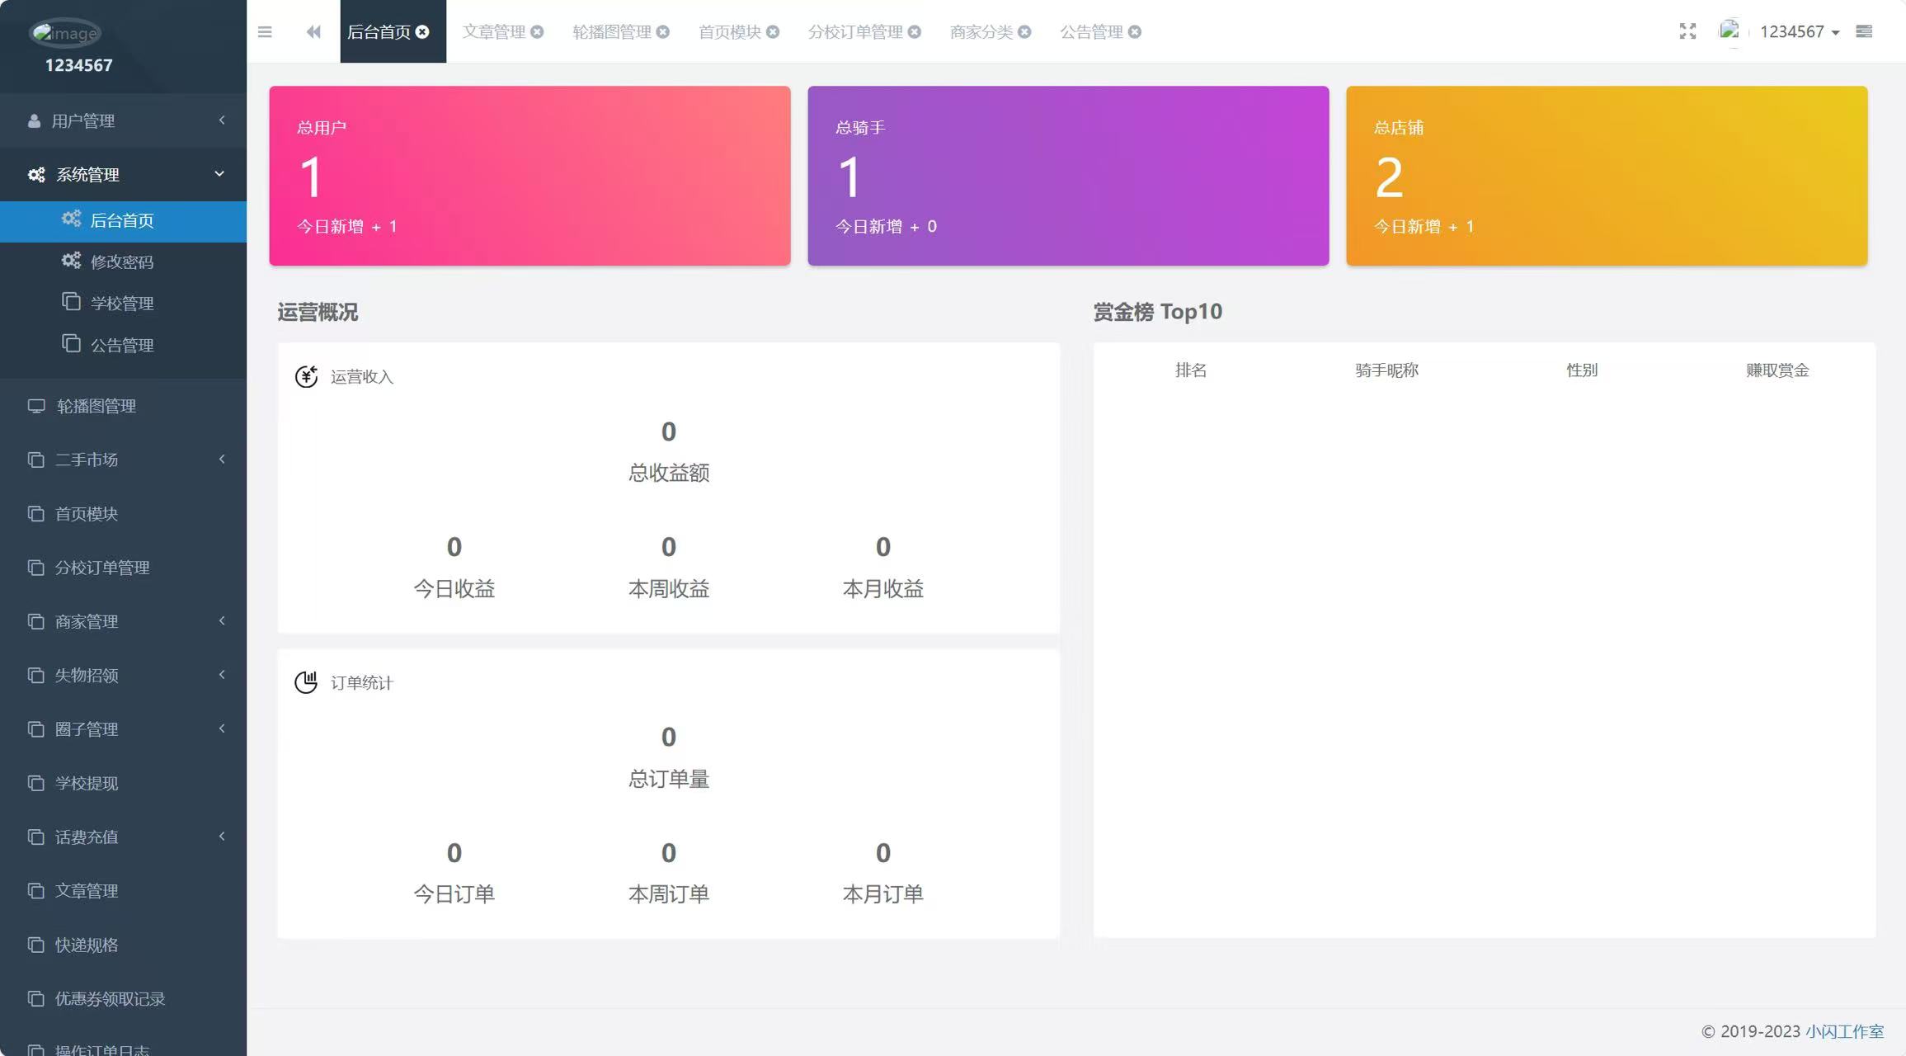1906x1056 pixels.
Task: Click the hamburger sidebar collapse icon
Action: pyautogui.click(x=265, y=31)
